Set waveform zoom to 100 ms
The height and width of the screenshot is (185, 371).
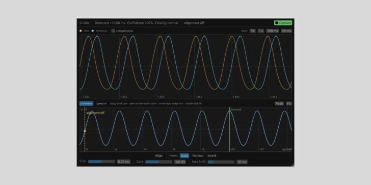pyautogui.click(x=272, y=30)
